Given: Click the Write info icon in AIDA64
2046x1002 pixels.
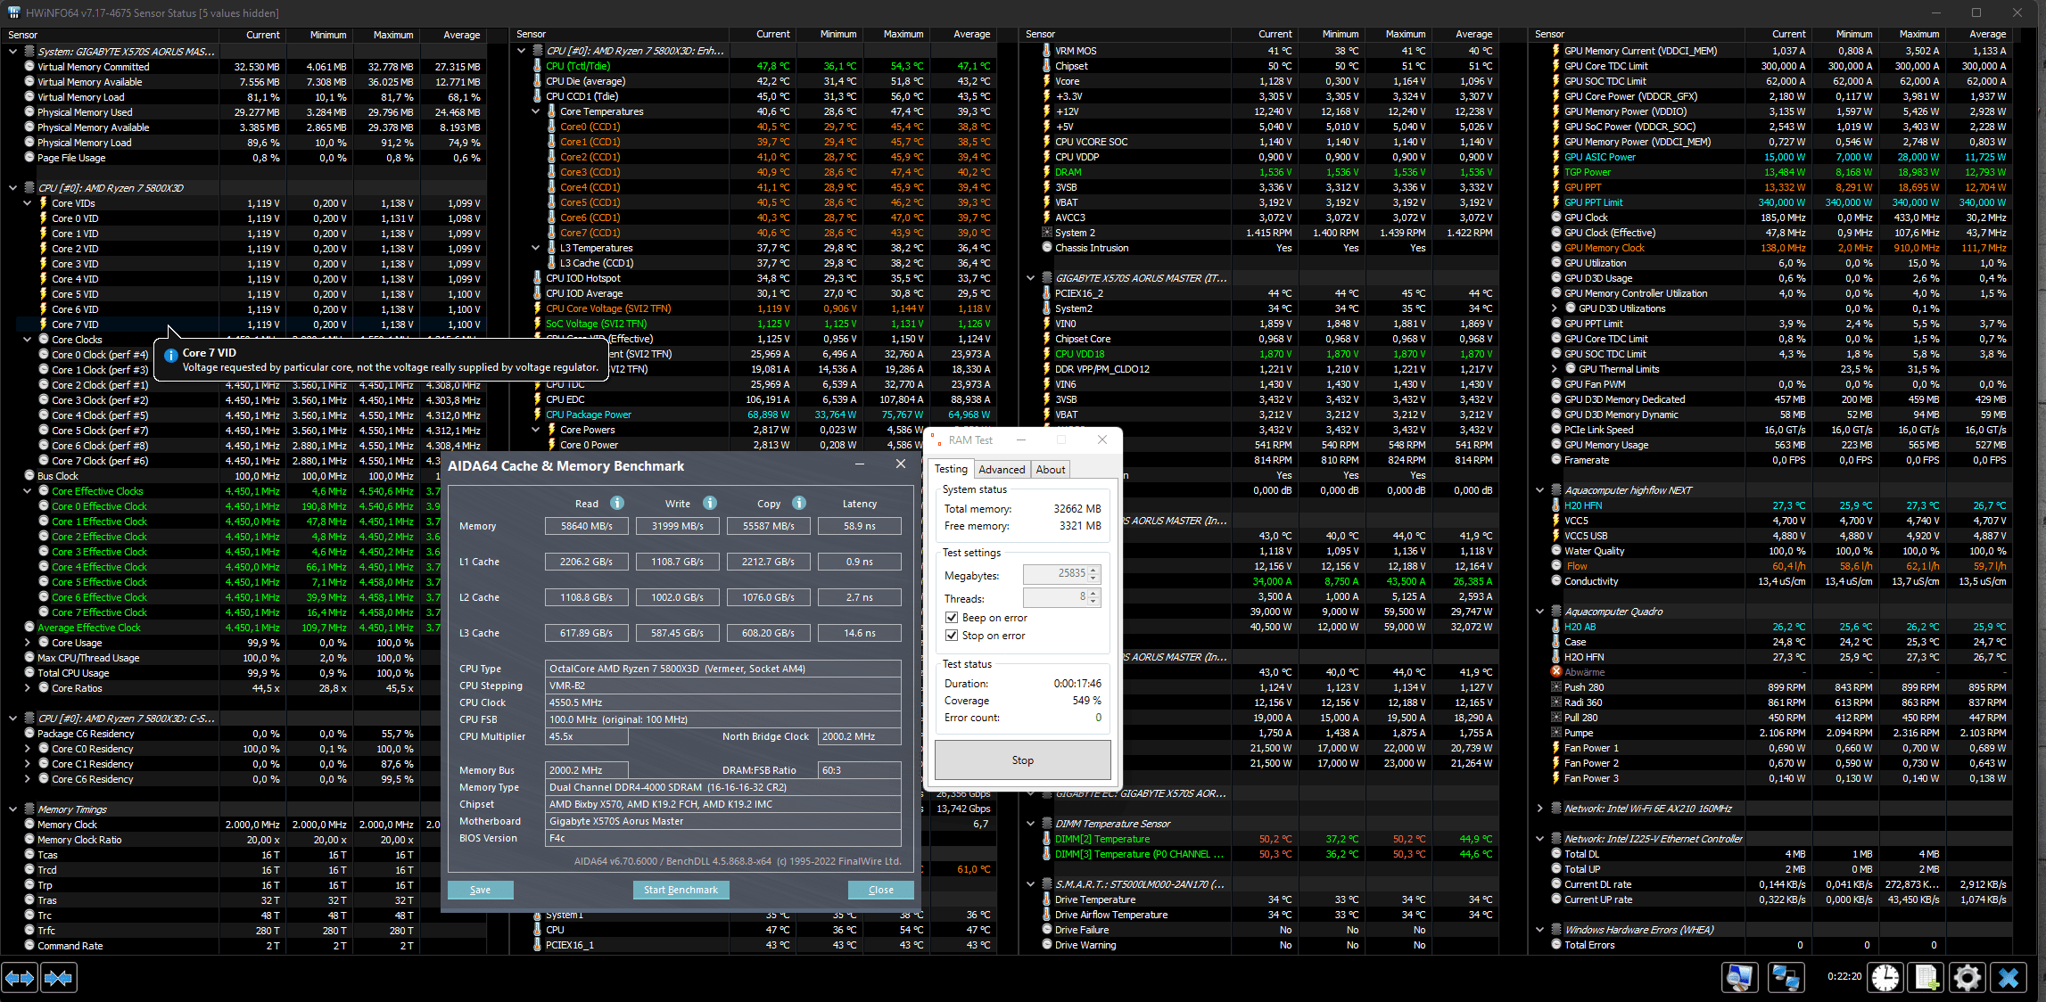Looking at the screenshot, I should point(710,503).
